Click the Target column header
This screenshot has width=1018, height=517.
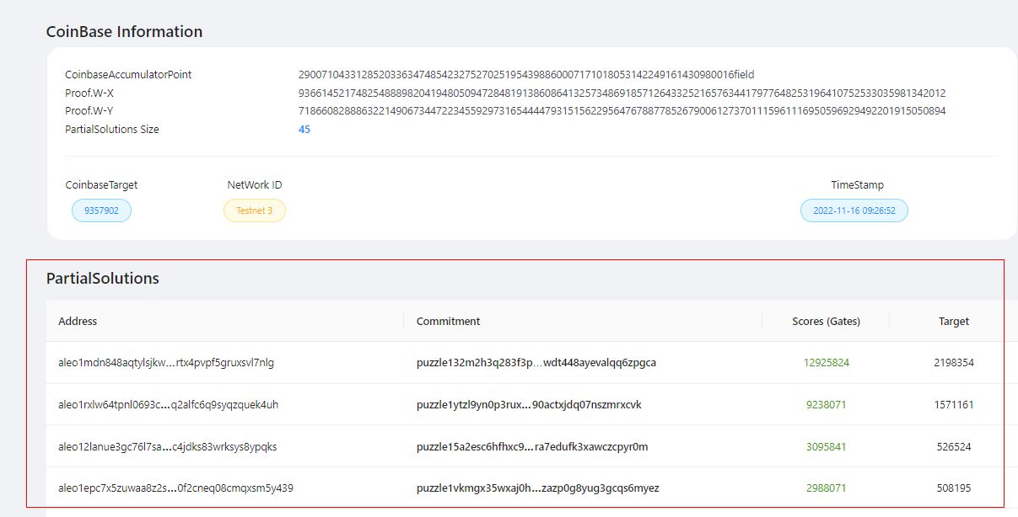pos(954,321)
